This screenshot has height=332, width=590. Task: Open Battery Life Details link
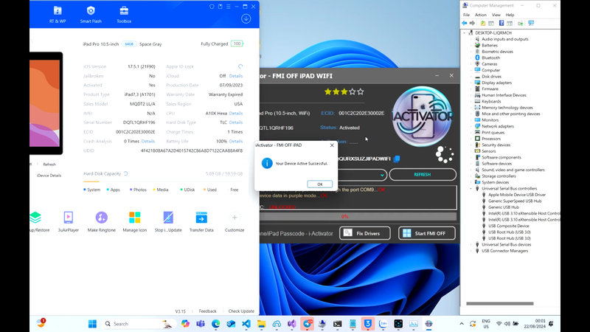[x=236, y=142]
